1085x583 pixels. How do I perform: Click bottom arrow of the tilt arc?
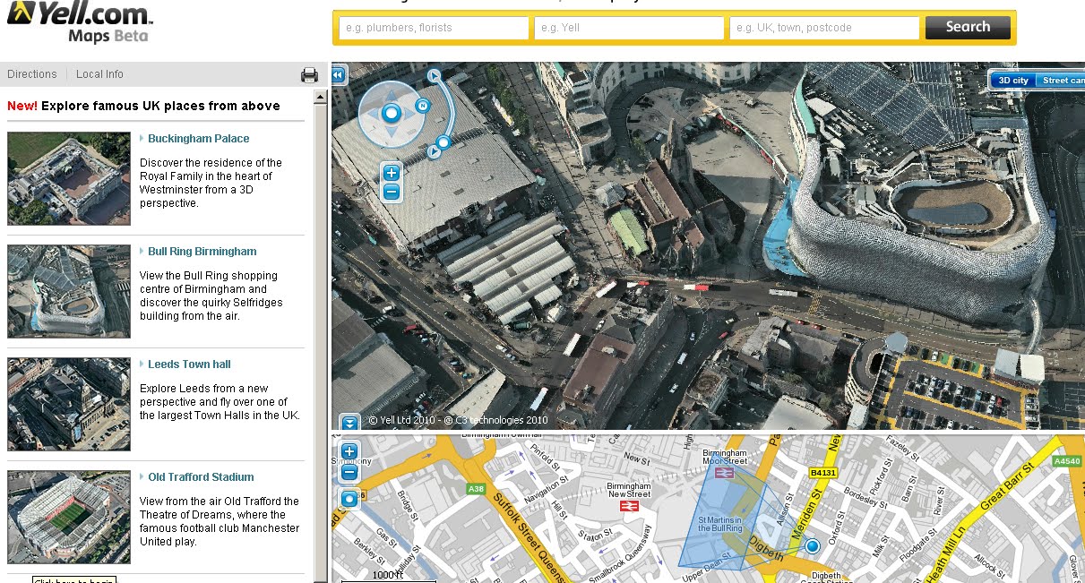(434, 152)
